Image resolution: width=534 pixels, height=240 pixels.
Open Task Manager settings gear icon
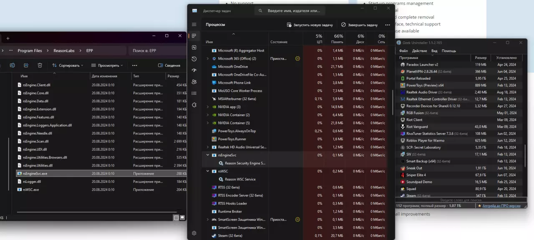(194, 233)
